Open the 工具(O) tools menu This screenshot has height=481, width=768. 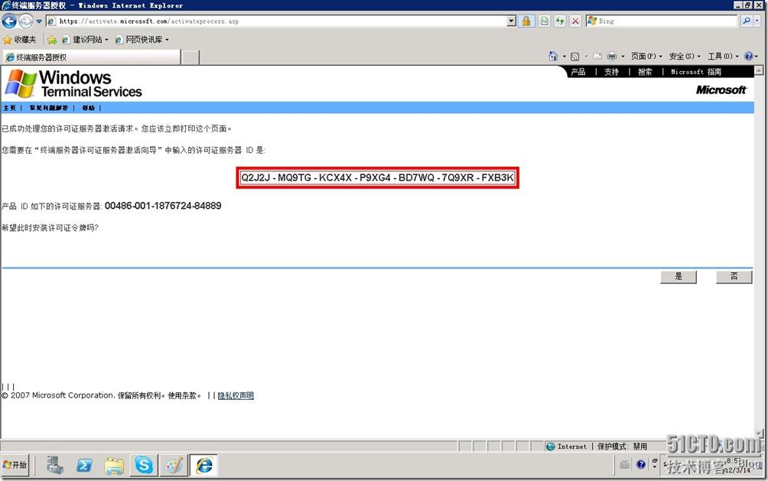(x=723, y=57)
